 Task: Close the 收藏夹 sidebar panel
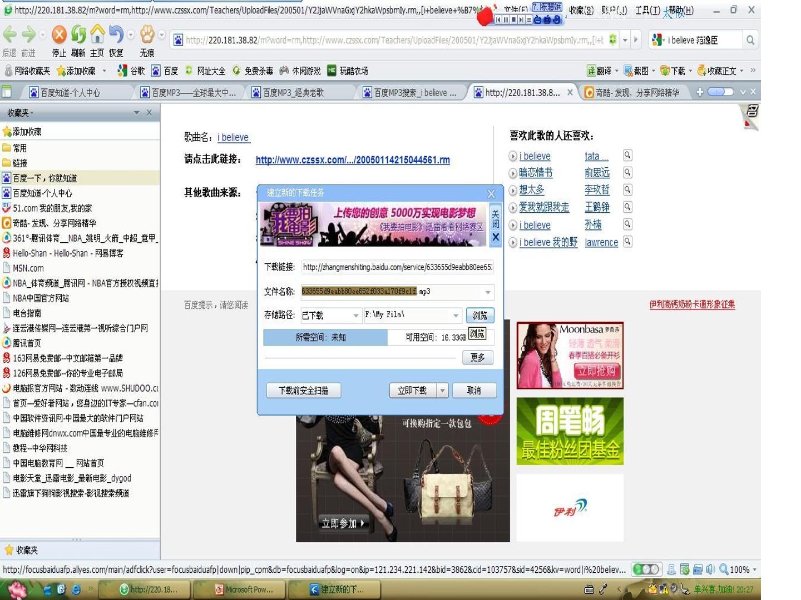click(149, 112)
